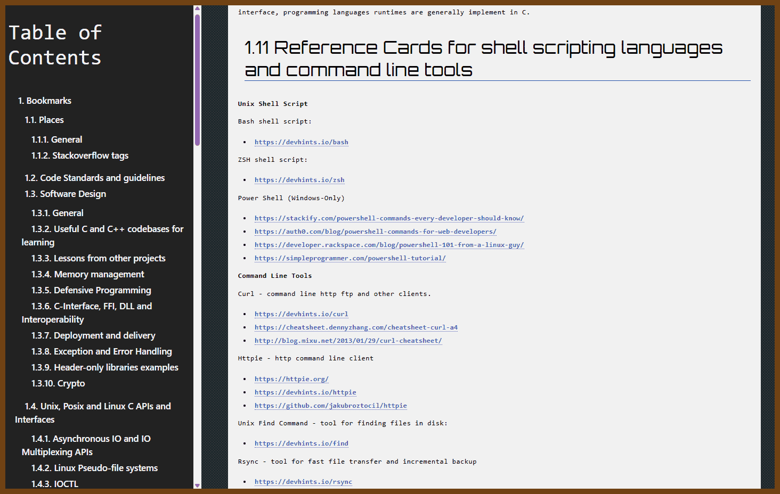Open the devhints.io/curl link

pyautogui.click(x=302, y=314)
